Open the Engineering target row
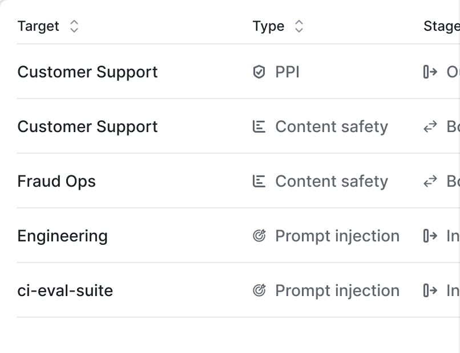The height and width of the screenshot is (353, 460). point(239,236)
